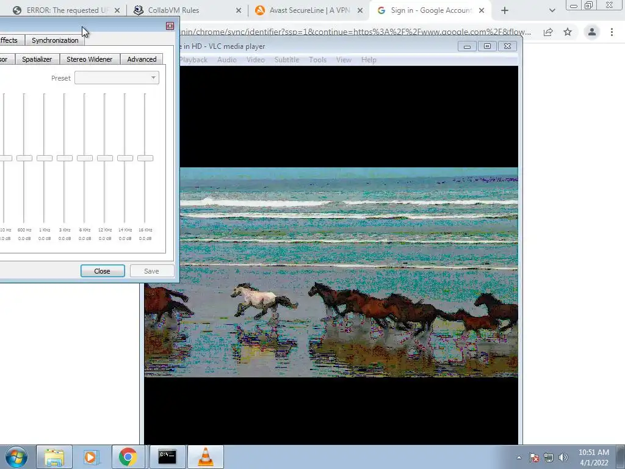This screenshot has width=625, height=469.
Task: Click the 1 KHz equalizer slider
Action: [44, 158]
